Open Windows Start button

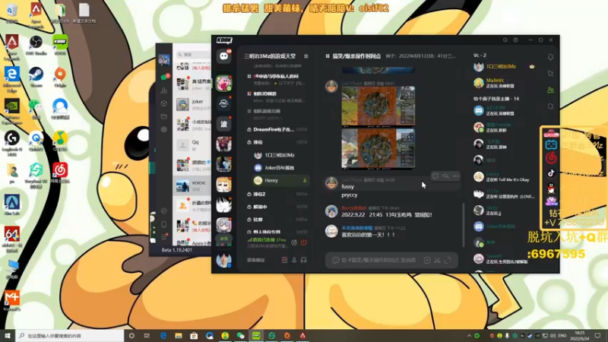(8, 336)
